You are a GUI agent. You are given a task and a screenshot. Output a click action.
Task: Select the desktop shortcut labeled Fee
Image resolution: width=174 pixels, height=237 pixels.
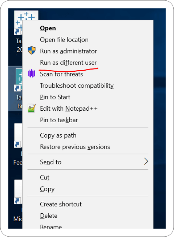point(18,144)
